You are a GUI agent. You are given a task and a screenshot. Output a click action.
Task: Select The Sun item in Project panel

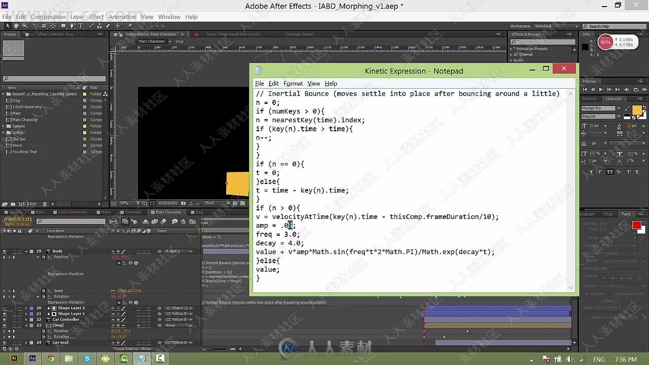pyautogui.click(x=19, y=139)
